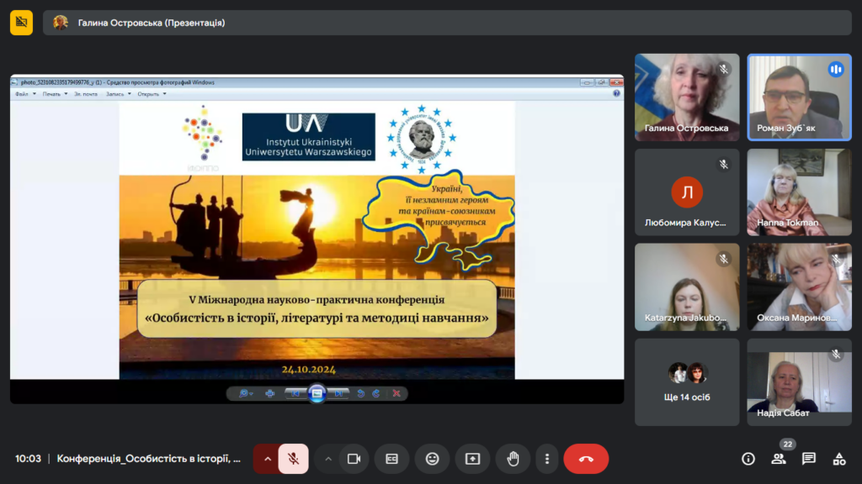Open the Файл menu in photo viewer
Image resolution: width=862 pixels, height=484 pixels.
[23, 94]
